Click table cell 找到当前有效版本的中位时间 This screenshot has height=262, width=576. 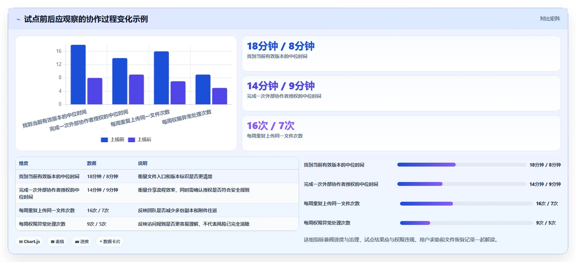[x=49, y=176]
